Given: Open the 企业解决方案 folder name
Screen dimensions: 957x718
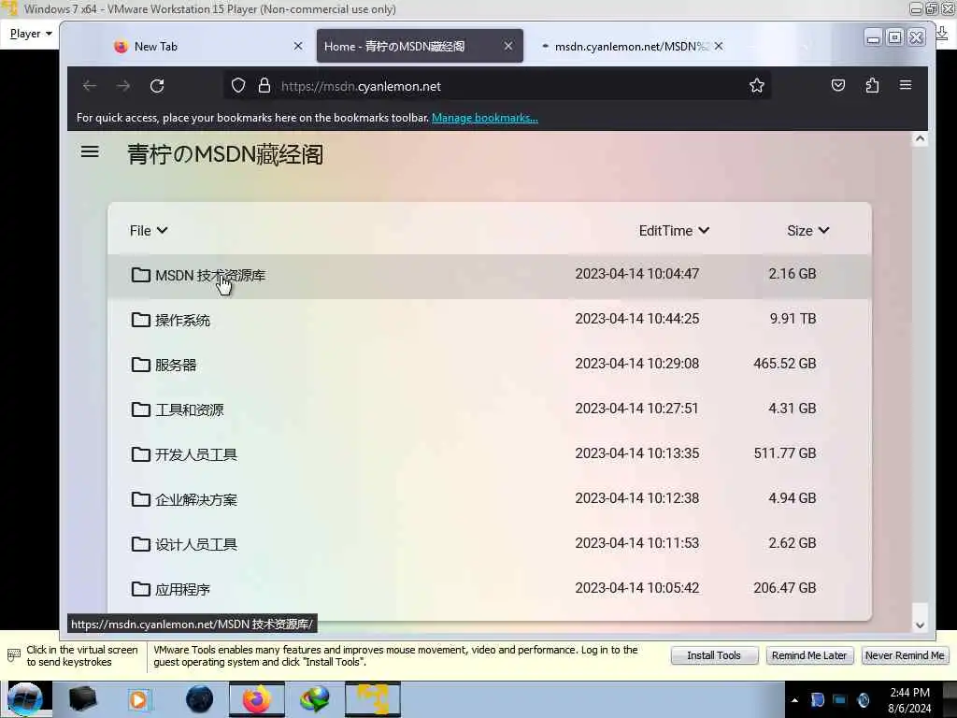Looking at the screenshot, I should (x=196, y=499).
